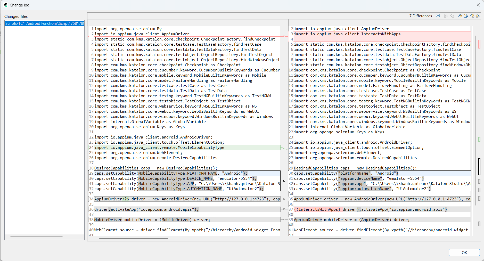Click the swap left and right view icon
Image resolution: width=484 pixels, height=261 pixels.
click(x=438, y=16)
